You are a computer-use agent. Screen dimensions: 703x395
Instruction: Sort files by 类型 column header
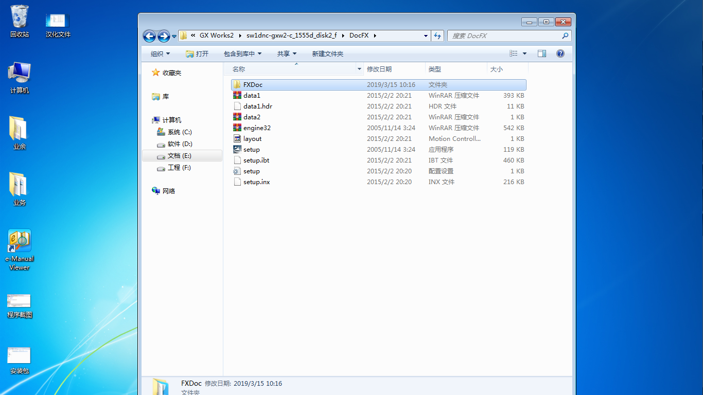[435, 69]
